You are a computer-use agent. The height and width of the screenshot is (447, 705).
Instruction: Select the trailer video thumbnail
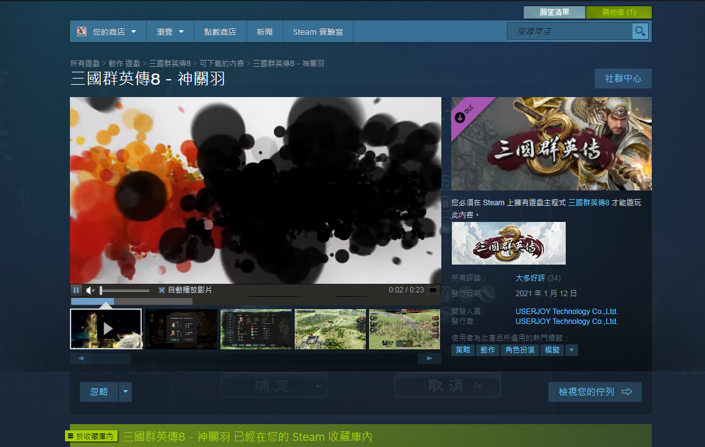tap(106, 329)
